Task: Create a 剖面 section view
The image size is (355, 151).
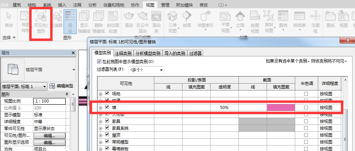Action: (187, 20)
